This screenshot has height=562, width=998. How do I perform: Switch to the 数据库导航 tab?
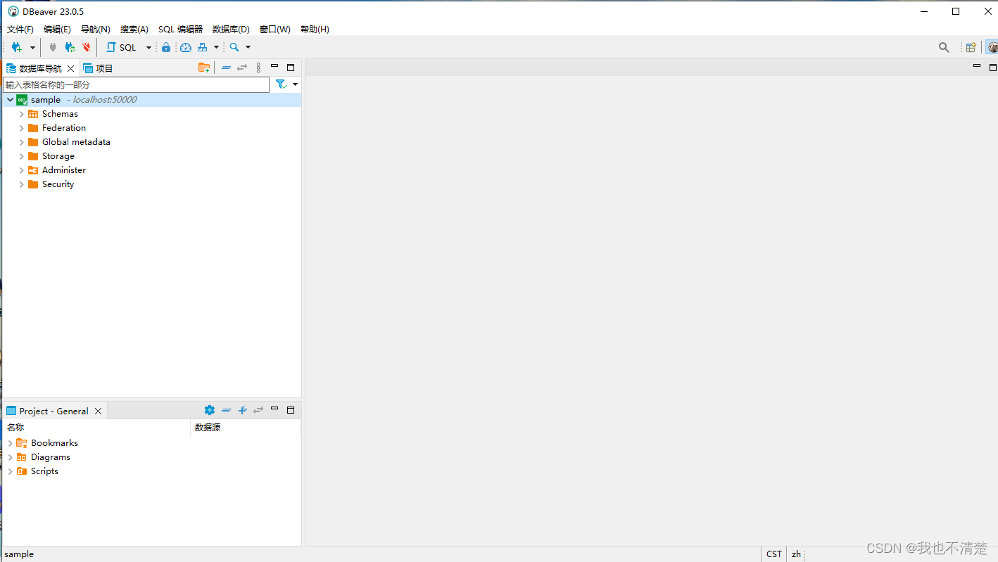[x=40, y=68]
